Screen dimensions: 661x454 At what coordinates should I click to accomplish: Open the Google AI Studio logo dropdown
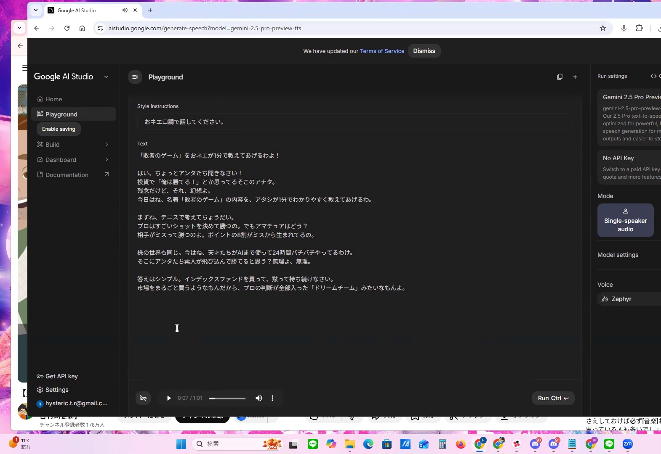click(x=106, y=77)
